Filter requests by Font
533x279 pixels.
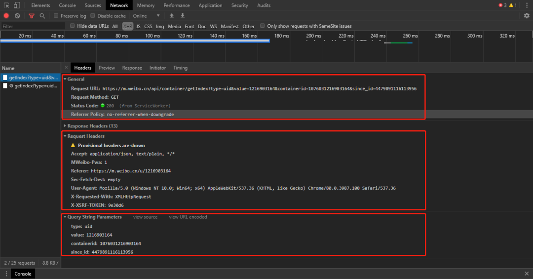point(190,26)
